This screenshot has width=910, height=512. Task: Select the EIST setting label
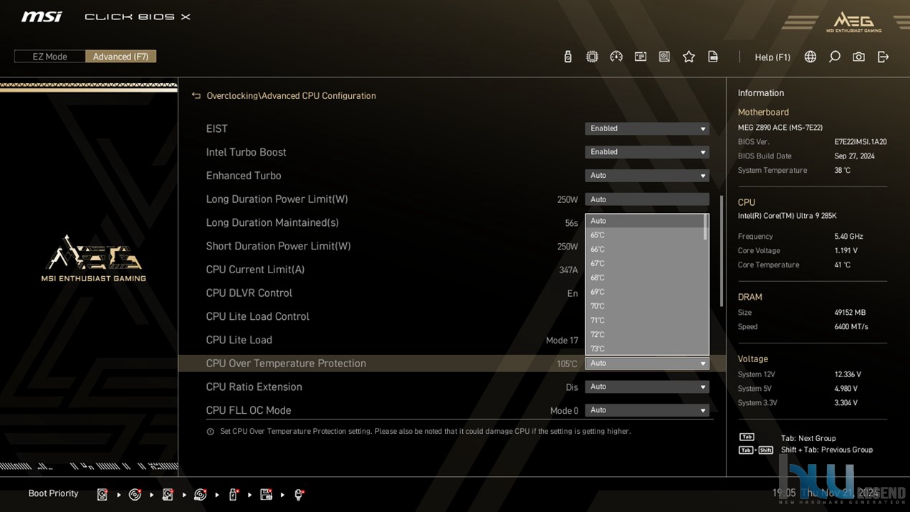[216, 129]
